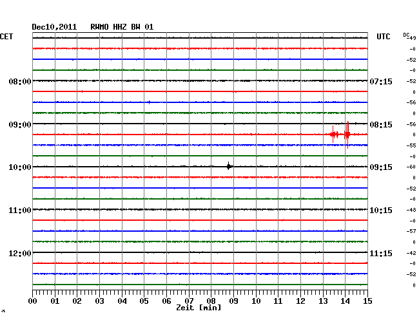Click the DC offset column header
Image resolution: width=419 pixels, height=318 pixels.
406,35
